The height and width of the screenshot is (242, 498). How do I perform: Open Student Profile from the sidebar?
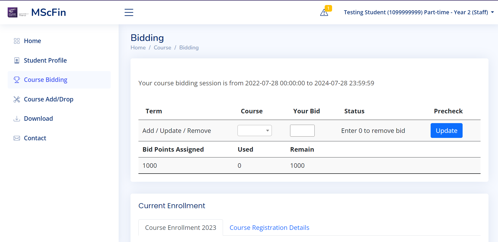coord(45,60)
